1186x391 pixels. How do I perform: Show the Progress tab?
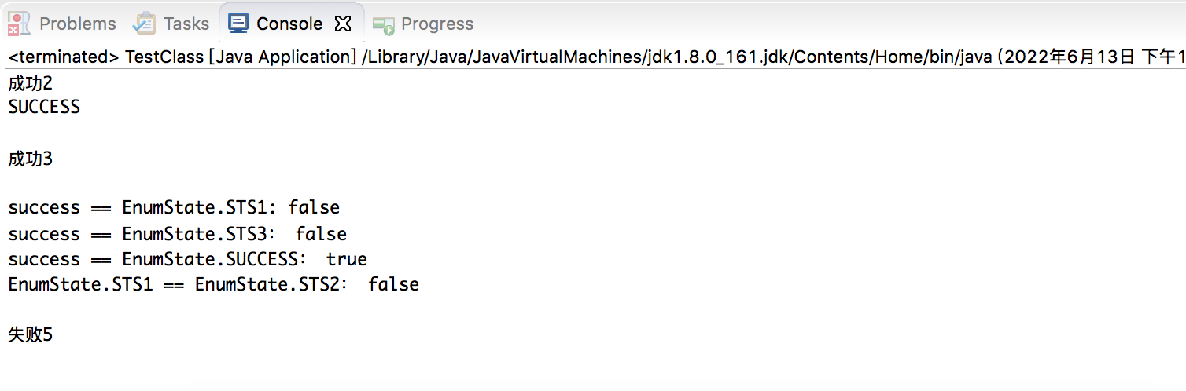[x=437, y=24]
